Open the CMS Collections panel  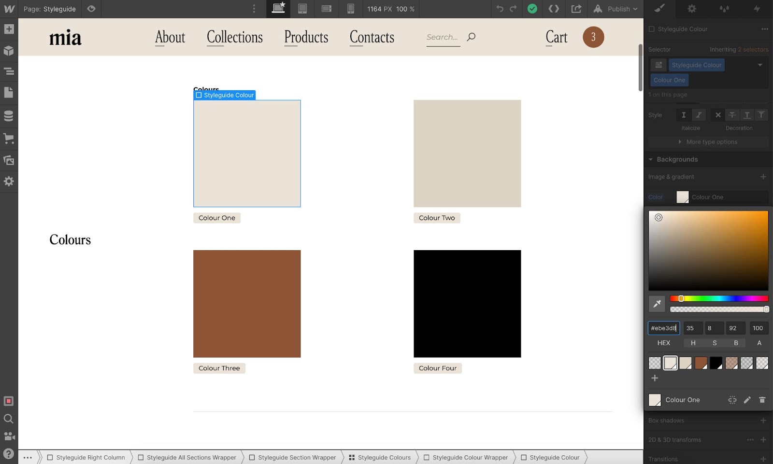point(9,116)
